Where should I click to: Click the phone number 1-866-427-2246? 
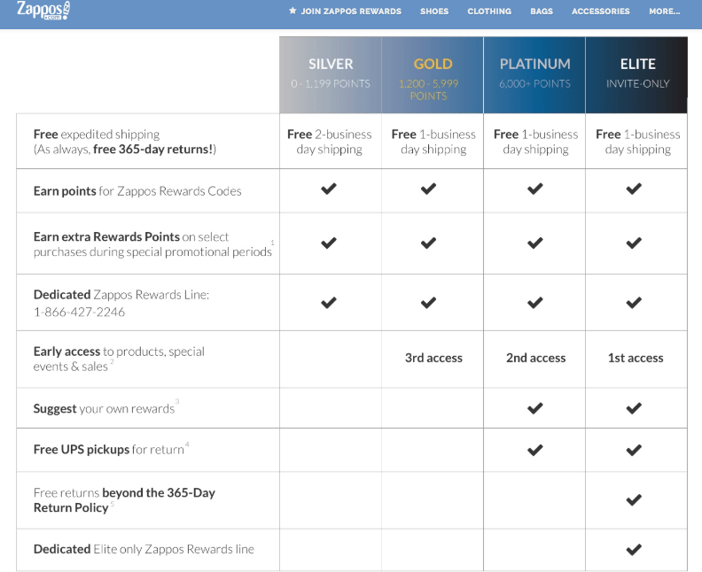tap(79, 312)
